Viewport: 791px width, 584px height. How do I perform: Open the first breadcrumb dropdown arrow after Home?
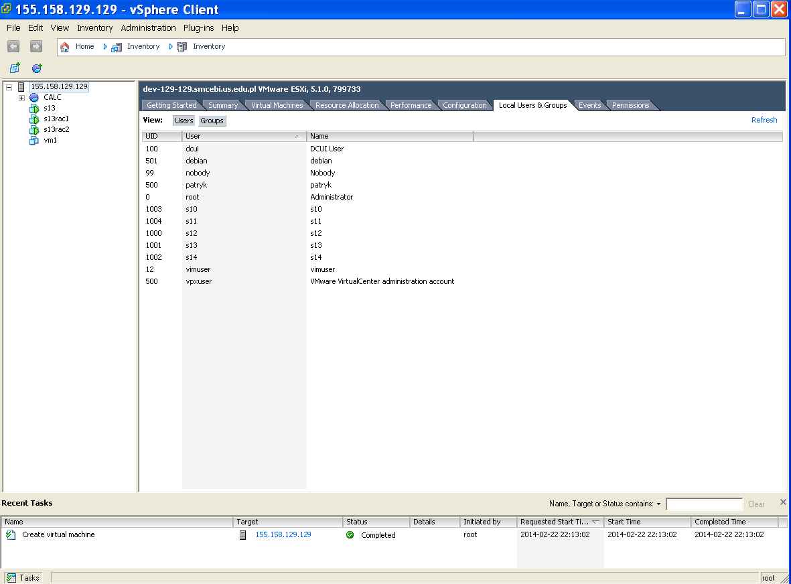pyautogui.click(x=105, y=46)
